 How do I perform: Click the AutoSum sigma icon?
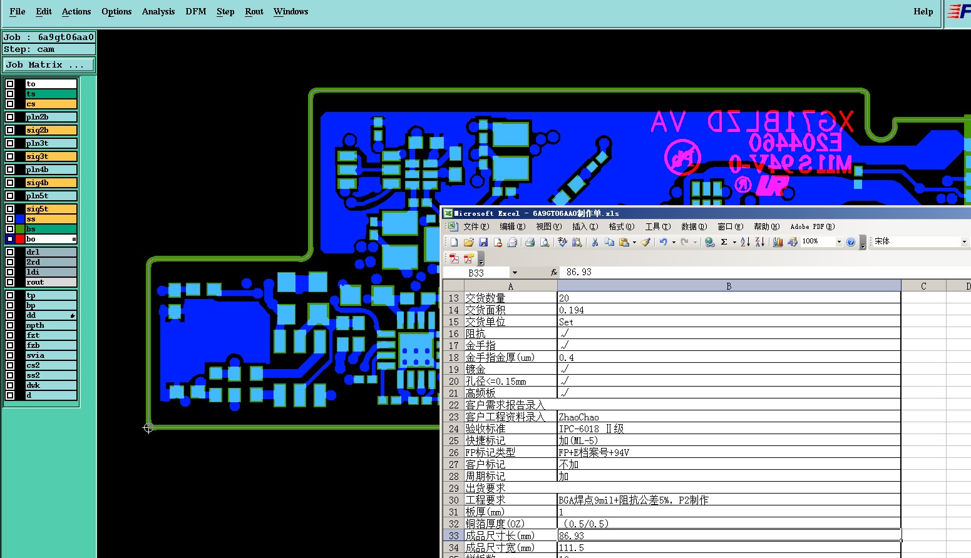724,242
